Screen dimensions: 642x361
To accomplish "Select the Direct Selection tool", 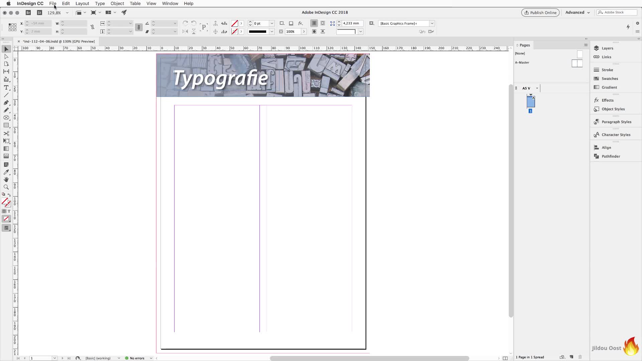I will (6, 56).
